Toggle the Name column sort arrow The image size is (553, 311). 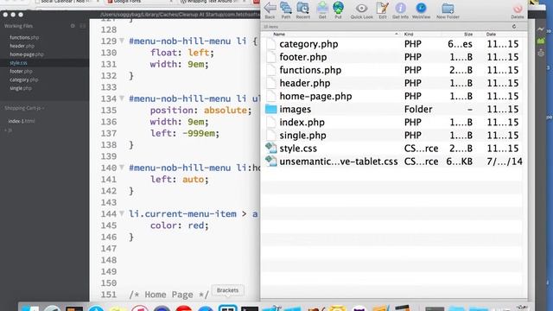click(396, 35)
